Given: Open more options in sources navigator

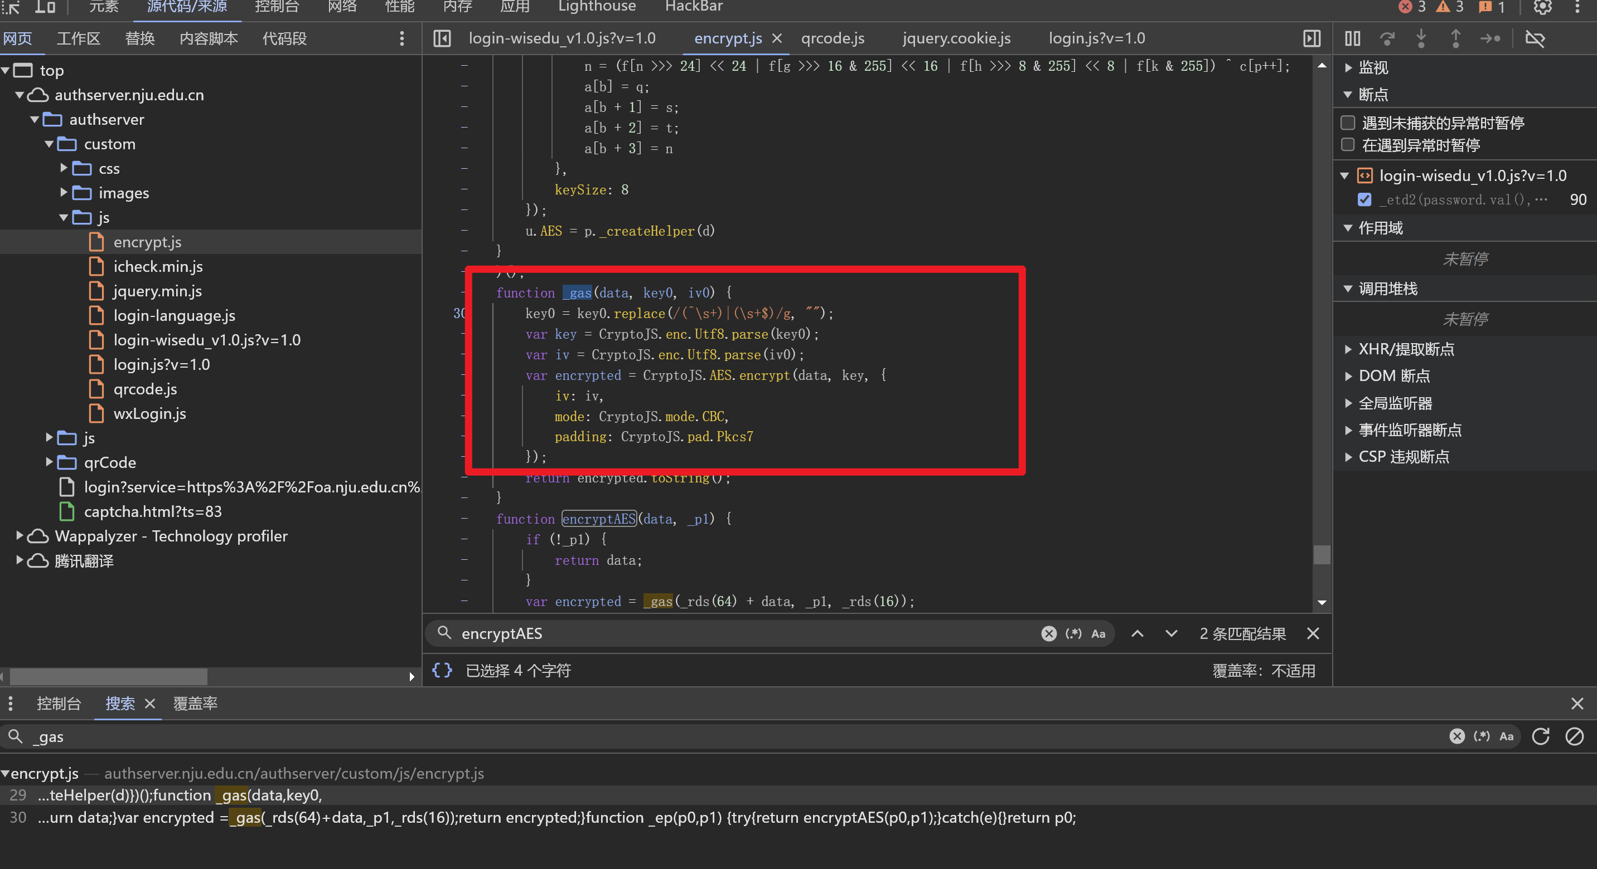Looking at the screenshot, I should point(403,38).
